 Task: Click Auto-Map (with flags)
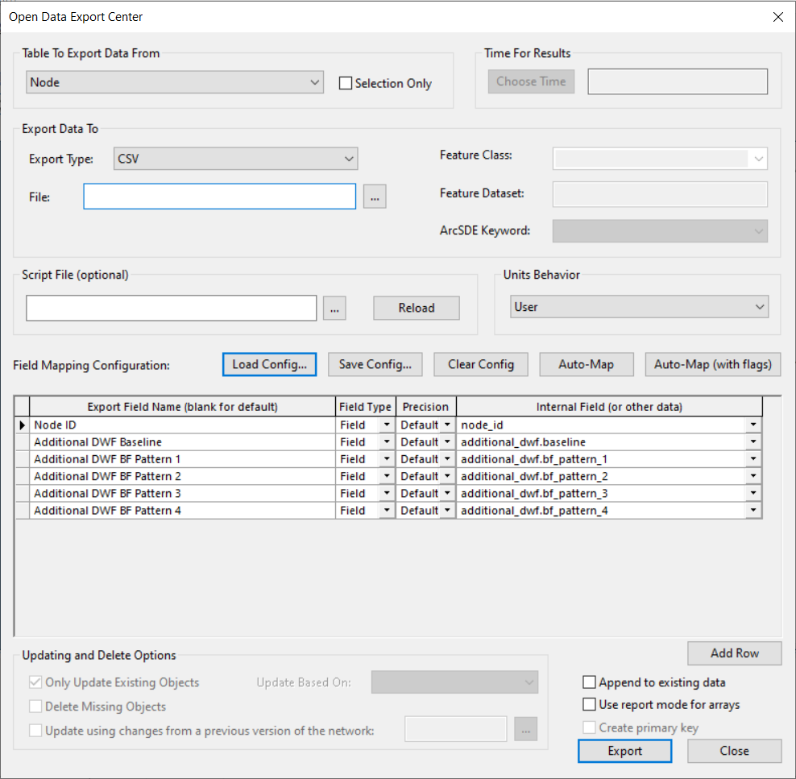click(x=712, y=364)
